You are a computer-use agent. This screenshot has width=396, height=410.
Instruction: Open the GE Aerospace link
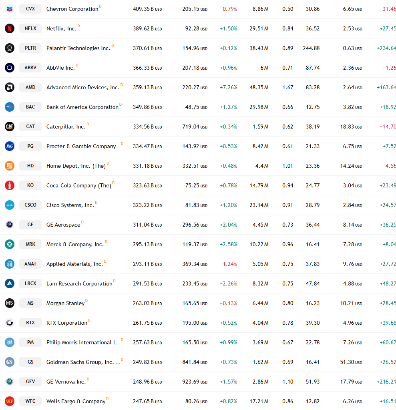pos(63,225)
